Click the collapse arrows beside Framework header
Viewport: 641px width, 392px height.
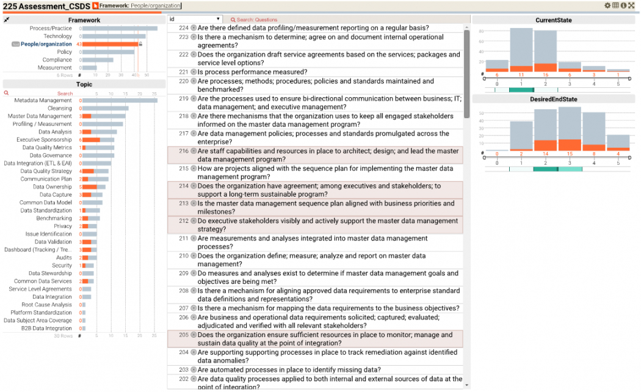[7, 20]
